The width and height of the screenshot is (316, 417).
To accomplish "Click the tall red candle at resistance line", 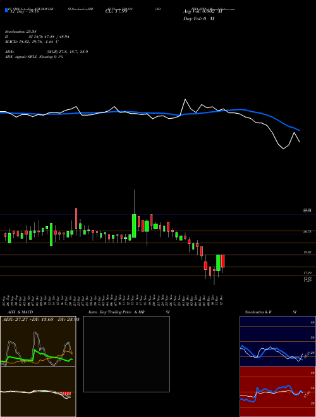I will pos(76,219).
